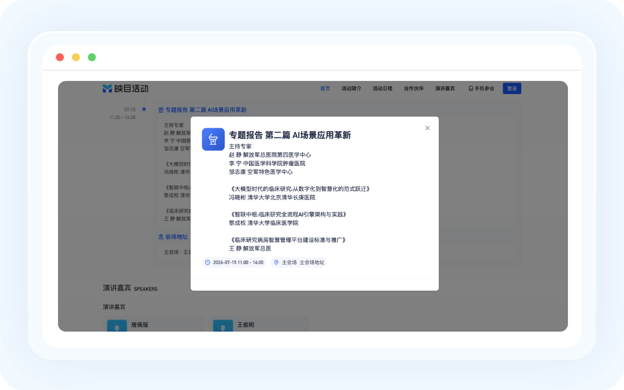The image size is (624, 390).
Task: Click the blue podium icon in dialog
Action: coord(213,139)
